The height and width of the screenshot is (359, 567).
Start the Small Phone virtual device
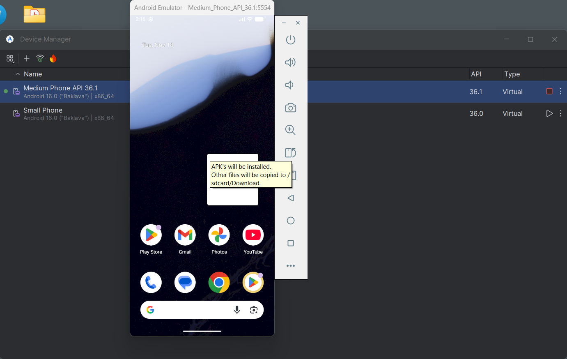click(549, 113)
